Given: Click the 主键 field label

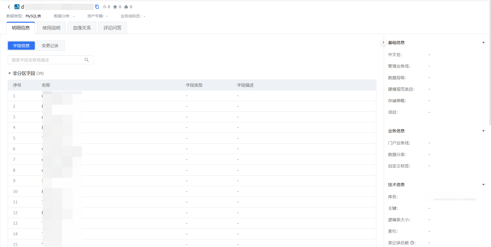Looking at the screenshot, I should (x=393, y=208).
